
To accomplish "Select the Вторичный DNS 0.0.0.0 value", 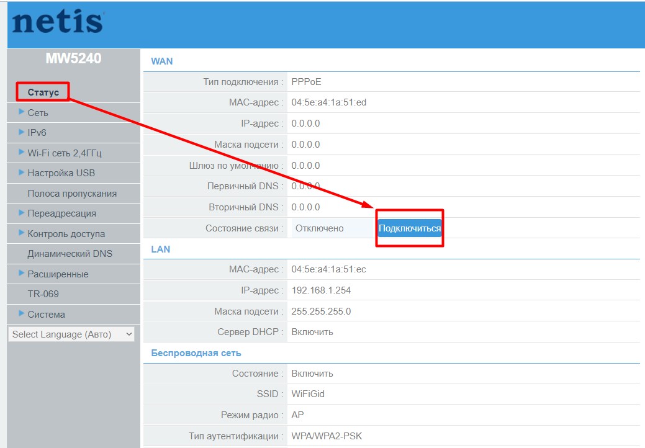I will 305,207.
